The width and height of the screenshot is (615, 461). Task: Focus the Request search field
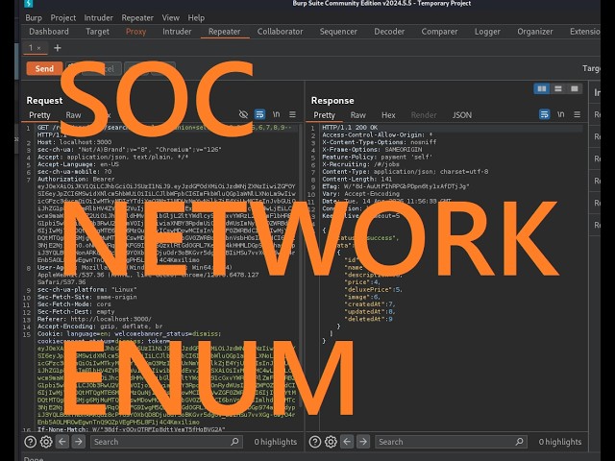(166, 442)
